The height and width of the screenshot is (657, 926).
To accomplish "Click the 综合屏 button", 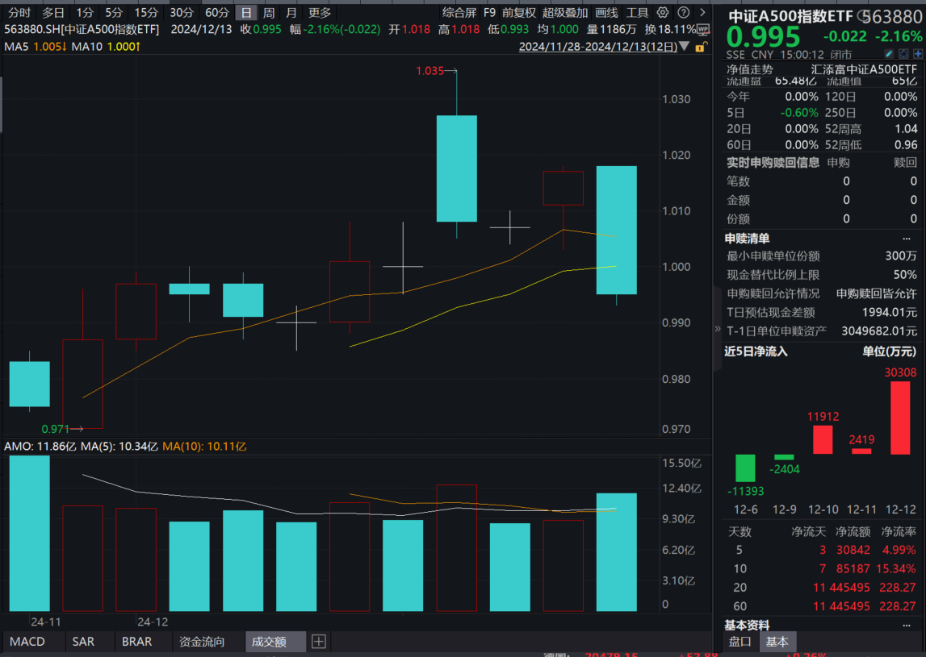I will point(459,12).
